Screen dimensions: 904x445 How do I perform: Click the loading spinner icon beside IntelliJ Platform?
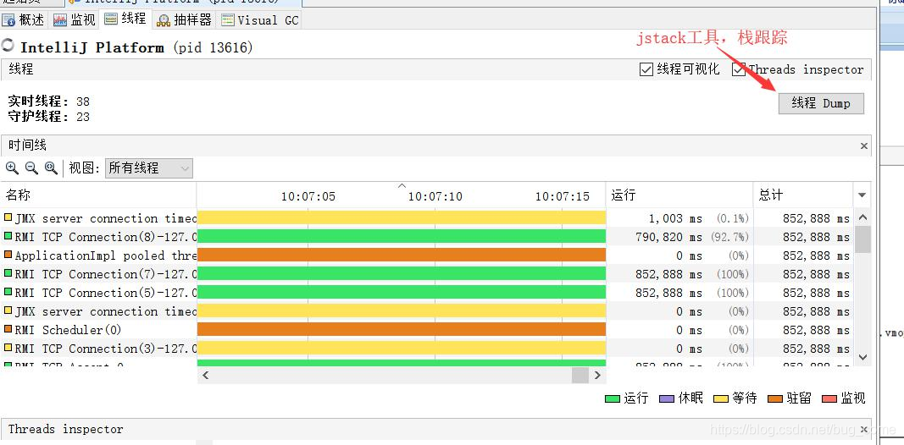8,45
